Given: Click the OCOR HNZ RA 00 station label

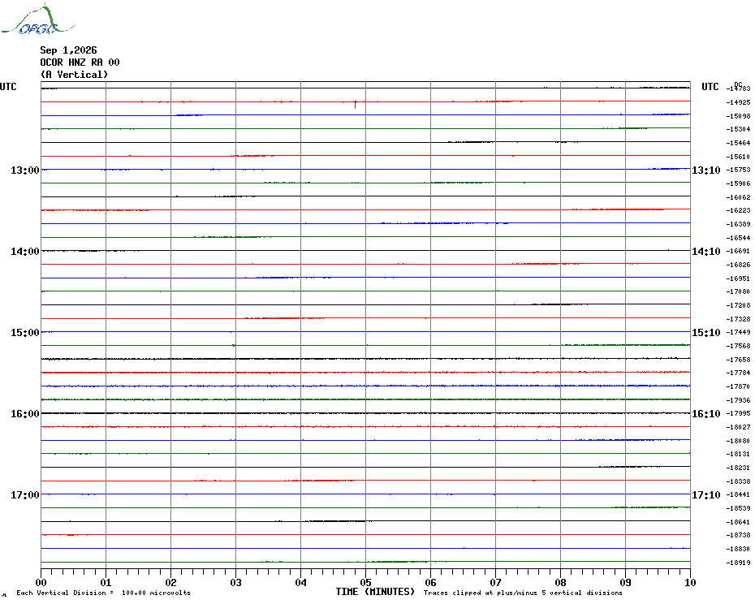Looking at the screenshot, I should click(x=80, y=63).
